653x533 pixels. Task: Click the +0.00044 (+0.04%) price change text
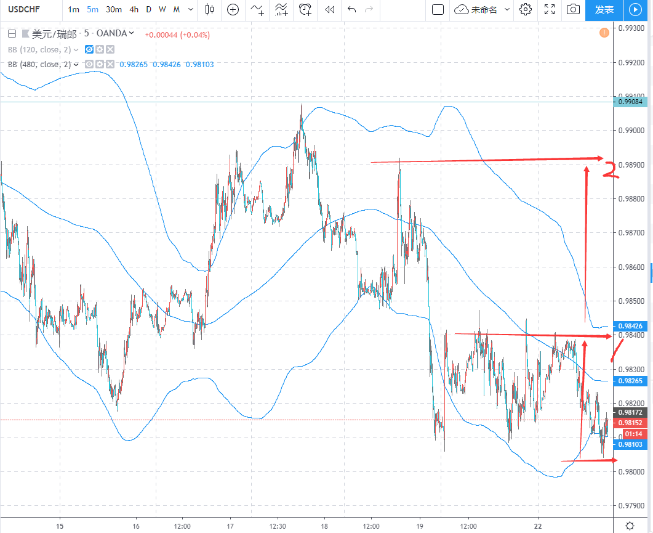pyautogui.click(x=177, y=35)
